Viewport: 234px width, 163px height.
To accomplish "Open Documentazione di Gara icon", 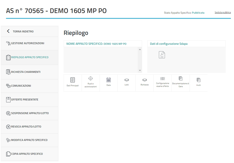I will click(x=180, y=79).
